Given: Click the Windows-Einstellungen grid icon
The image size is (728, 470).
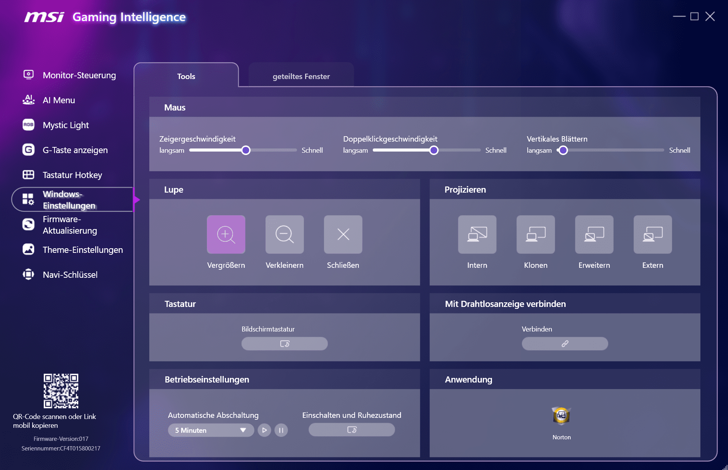Looking at the screenshot, I should point(28,199).
